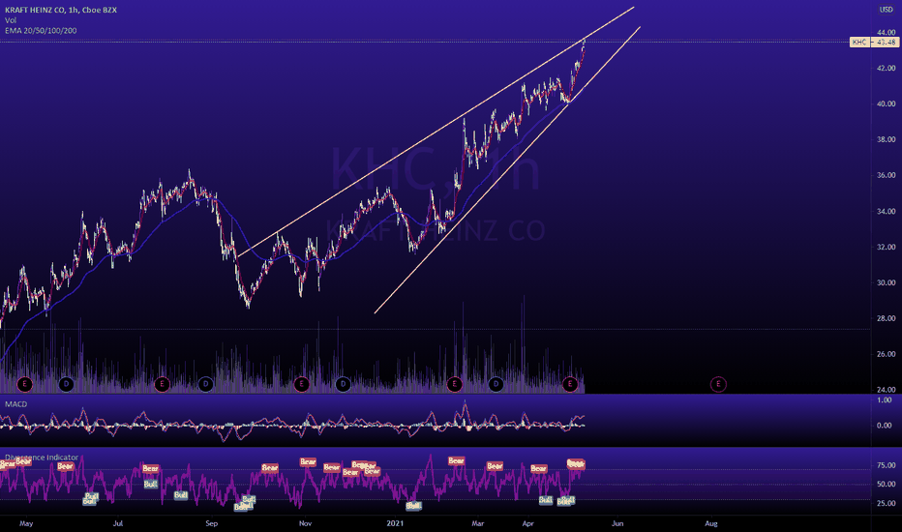Click the Aug label on the time axis
Screen dimensions: 902x532
click(711, 523)
